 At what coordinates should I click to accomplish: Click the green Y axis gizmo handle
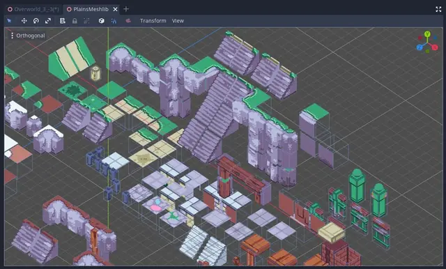pos(427,34)
